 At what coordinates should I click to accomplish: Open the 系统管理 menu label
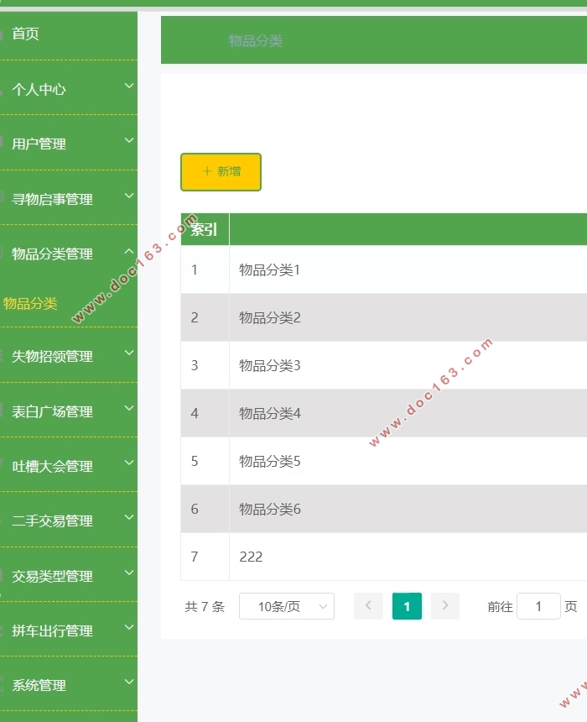[x=39, y=685]
